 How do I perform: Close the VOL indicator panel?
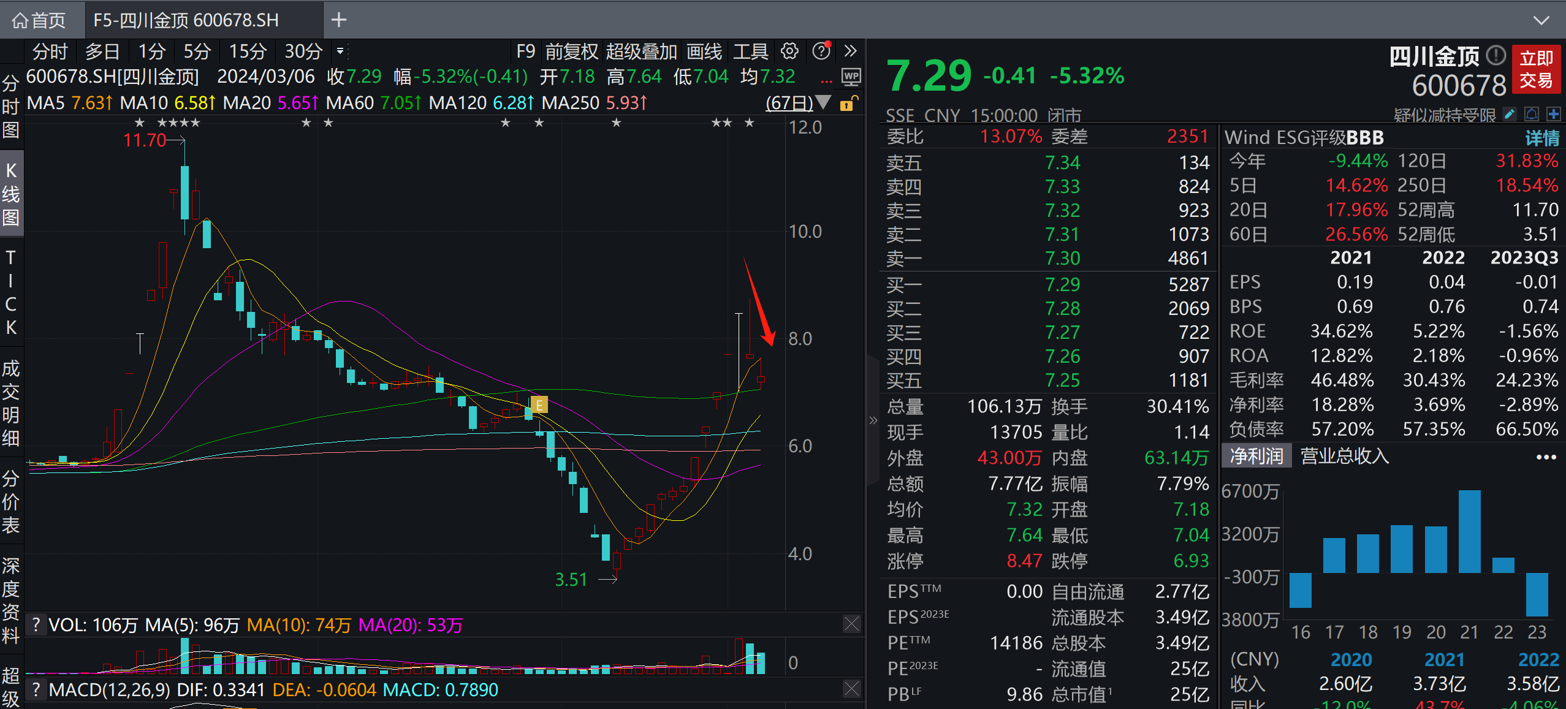[851, 624]
